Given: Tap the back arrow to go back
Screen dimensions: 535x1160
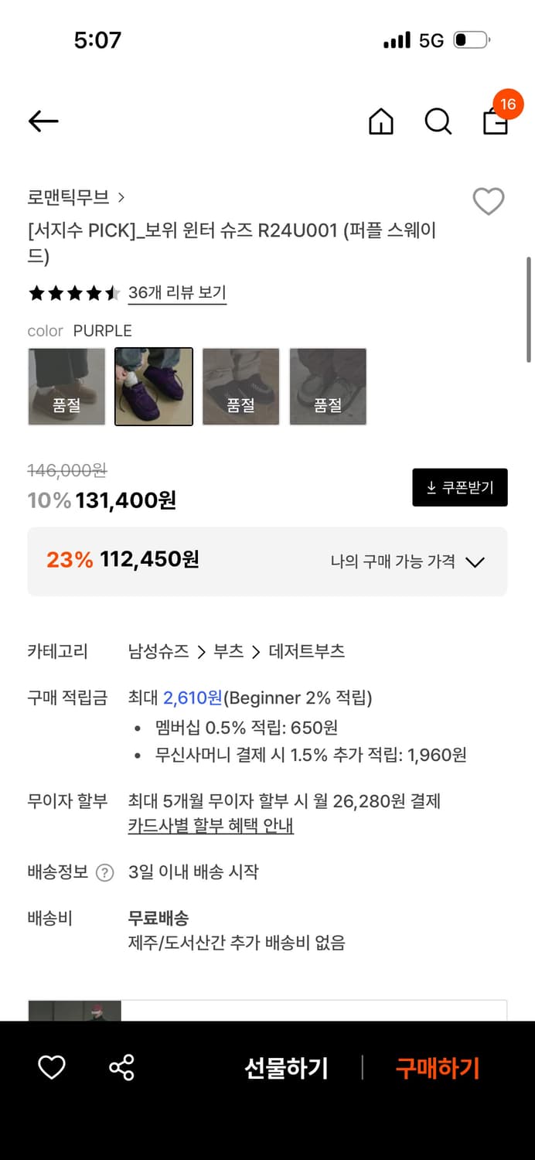Looking at the screenshot, I should 43,121.
